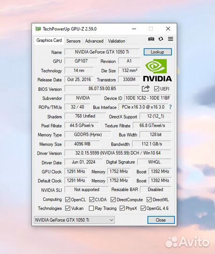The height and width of the screenshot is (254, 215).
Task: Toggle the OpenGL 4.6 checkbox
Action: (x=143, y=208)
